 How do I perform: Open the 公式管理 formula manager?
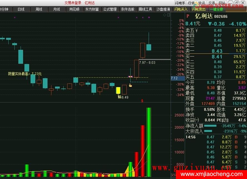coord(110,9)
